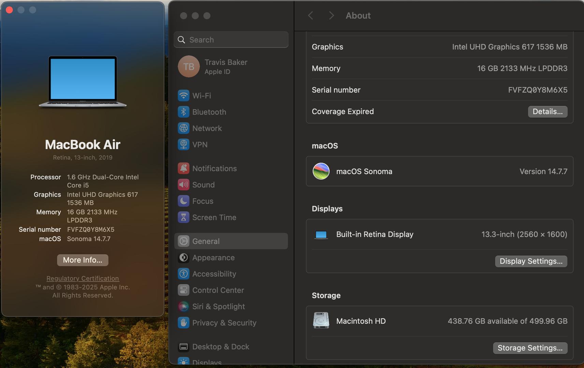Select Wi-Fi label in sidebar
This screenshot has width=584, height=368.
point(202,96)
